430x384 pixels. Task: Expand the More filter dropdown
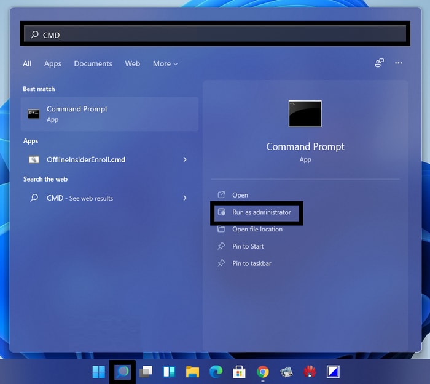165,63
